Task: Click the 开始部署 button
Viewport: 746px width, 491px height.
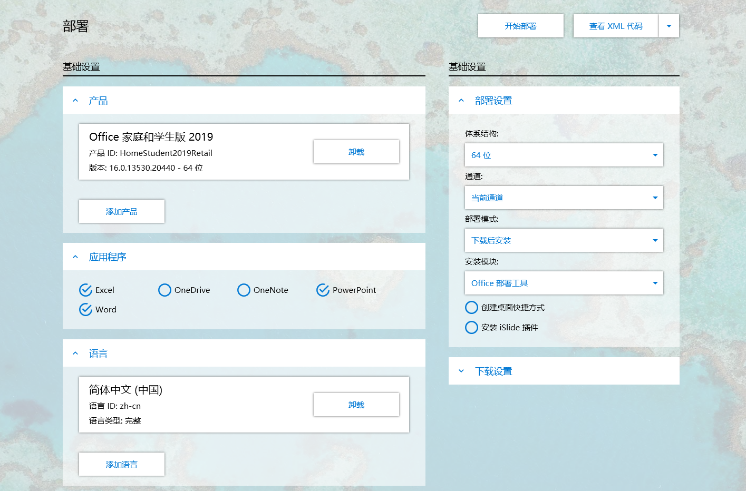Action: (520, 26)
